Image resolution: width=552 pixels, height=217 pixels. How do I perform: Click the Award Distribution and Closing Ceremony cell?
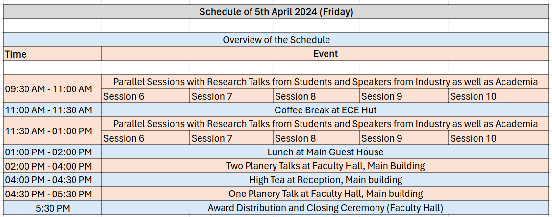[x=325, y=208]
